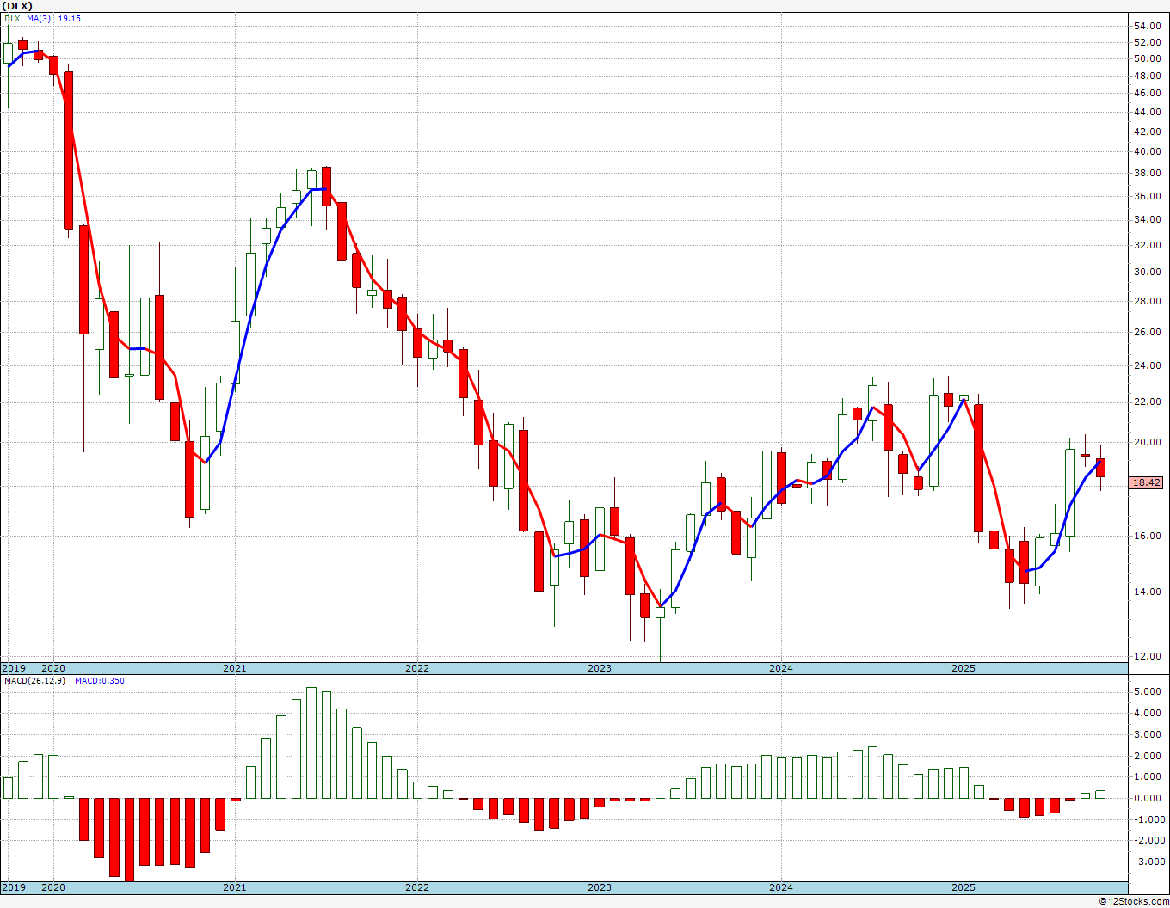Click the 2021 marker on upper timeline
Screen dimensions: 1170x908
tap(234, 668)
